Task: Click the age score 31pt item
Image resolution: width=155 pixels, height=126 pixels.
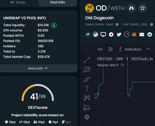Action: (53, 122)
